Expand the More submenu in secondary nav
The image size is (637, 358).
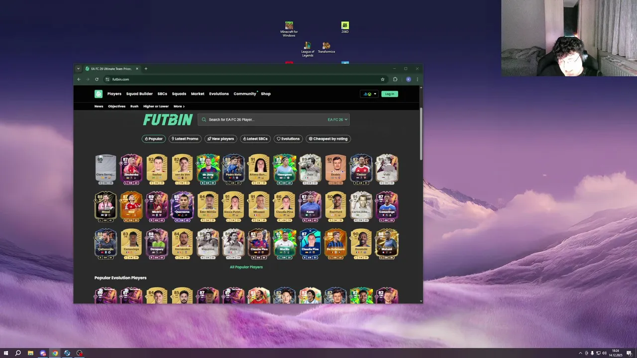pos(179,106)
